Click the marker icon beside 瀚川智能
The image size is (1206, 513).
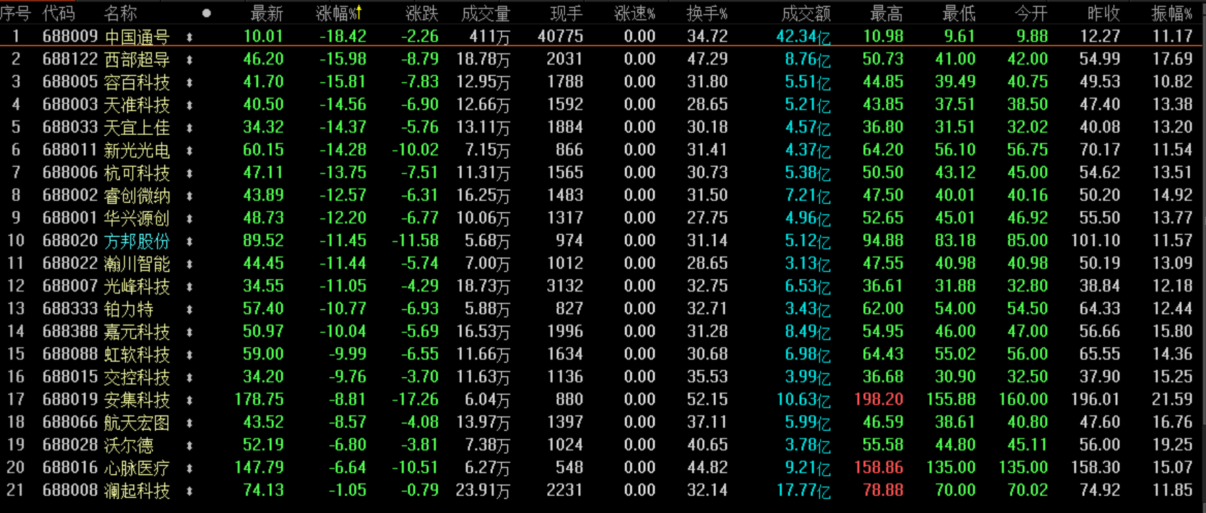189,264
